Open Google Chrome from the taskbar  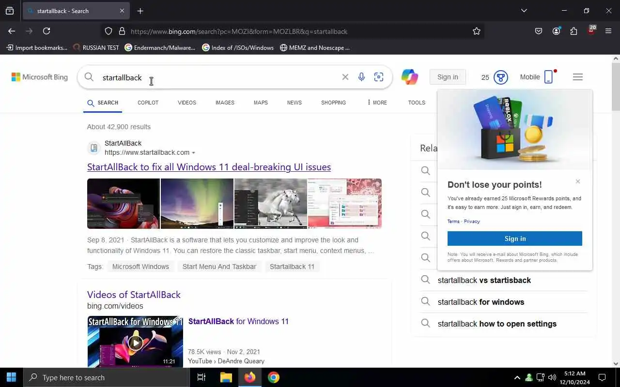(x=274, y=377)
